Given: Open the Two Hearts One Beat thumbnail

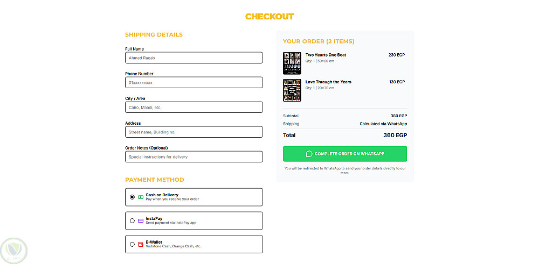Looking at the screenshot, I should coord(292,63).
